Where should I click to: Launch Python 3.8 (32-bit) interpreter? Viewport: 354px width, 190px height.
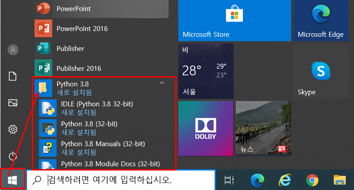[x=104, y=128]
